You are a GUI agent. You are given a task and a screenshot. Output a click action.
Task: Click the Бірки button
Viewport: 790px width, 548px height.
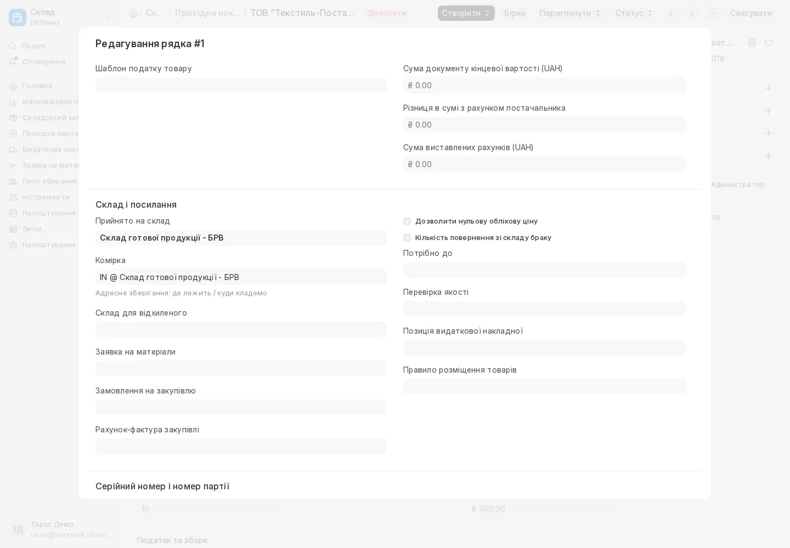[515, 13]
